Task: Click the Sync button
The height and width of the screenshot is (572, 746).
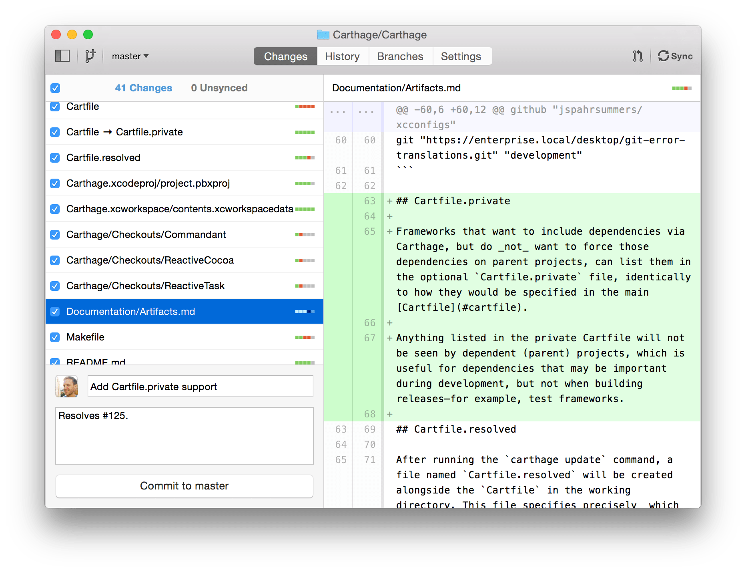Action: [x=675, y=56]
